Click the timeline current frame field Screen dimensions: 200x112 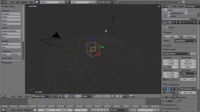pos(81,110)
